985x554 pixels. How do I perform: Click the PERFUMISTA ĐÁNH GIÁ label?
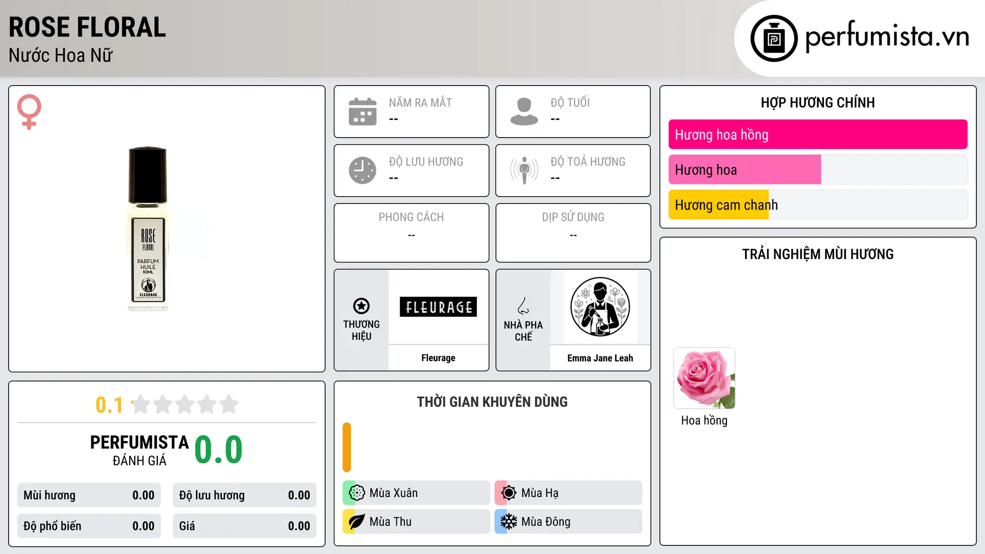click(139, 450)
